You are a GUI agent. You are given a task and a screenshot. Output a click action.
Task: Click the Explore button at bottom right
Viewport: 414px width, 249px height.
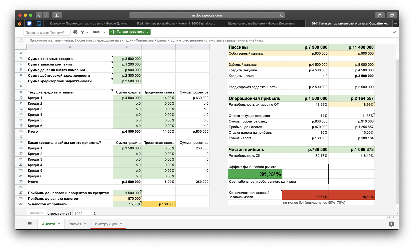click(391, 224)
